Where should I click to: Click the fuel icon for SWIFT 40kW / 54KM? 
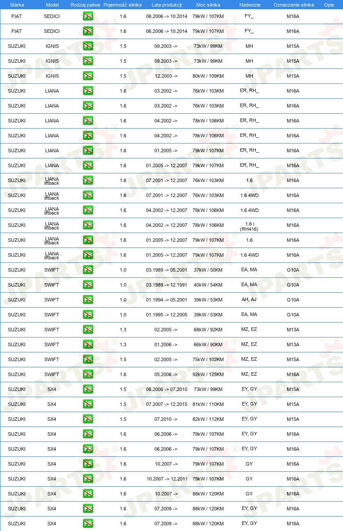(x=88, y=285)
